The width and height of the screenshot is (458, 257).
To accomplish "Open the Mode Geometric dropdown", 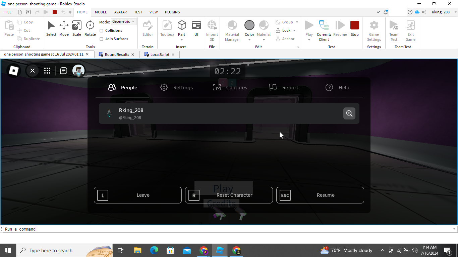I will [x=124, y=21].
